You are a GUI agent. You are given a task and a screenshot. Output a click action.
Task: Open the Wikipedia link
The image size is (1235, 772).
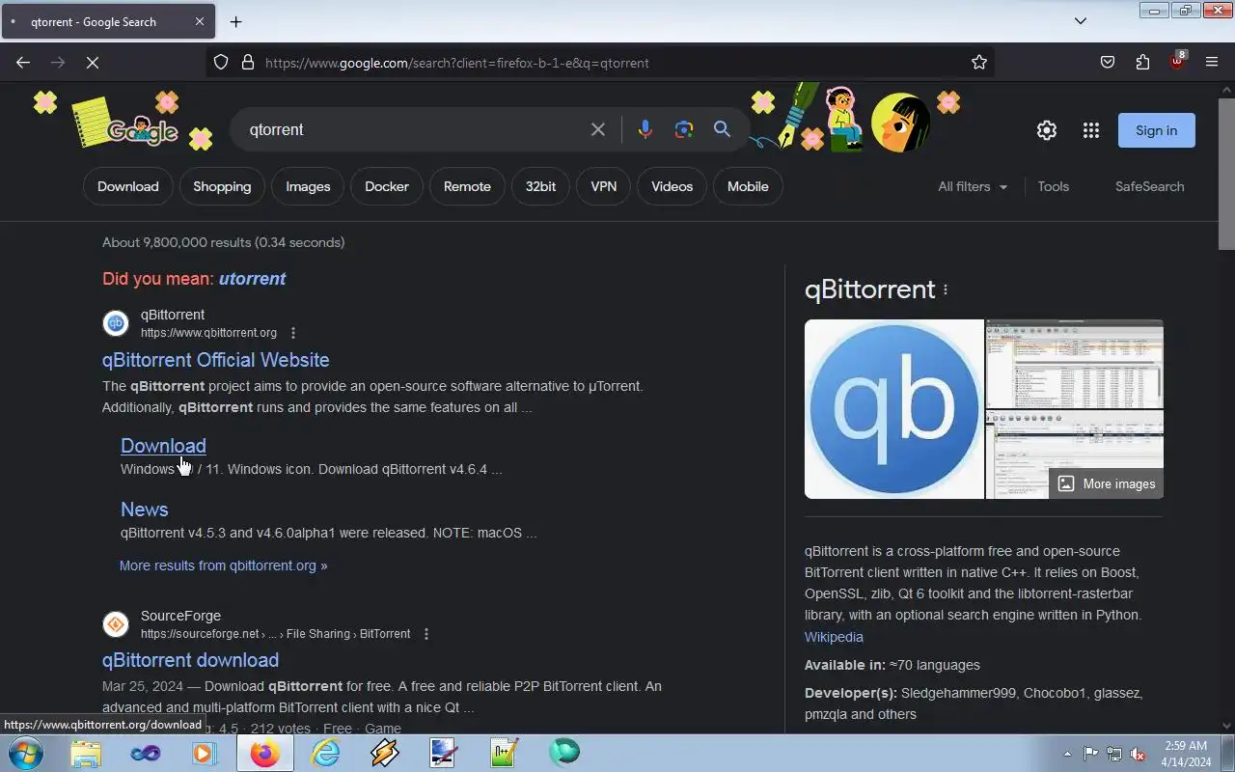point(834,637)
